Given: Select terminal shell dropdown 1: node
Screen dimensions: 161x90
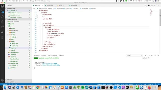Looking at the screenshot, I should [x=134, y=56].
